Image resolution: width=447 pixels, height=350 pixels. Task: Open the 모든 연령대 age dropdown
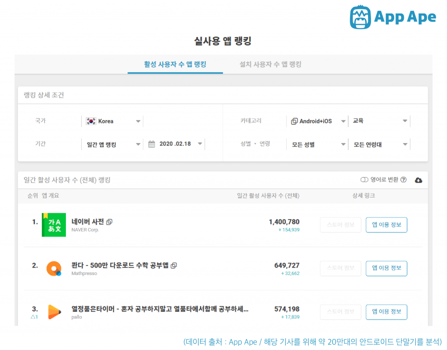(379, 144)
